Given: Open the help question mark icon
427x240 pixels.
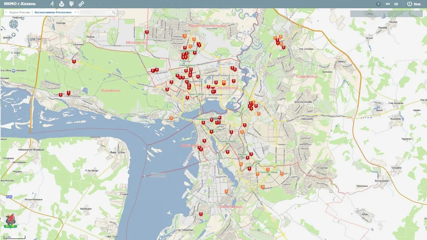Looking at the screenshot, I should [x=378, y=4].
